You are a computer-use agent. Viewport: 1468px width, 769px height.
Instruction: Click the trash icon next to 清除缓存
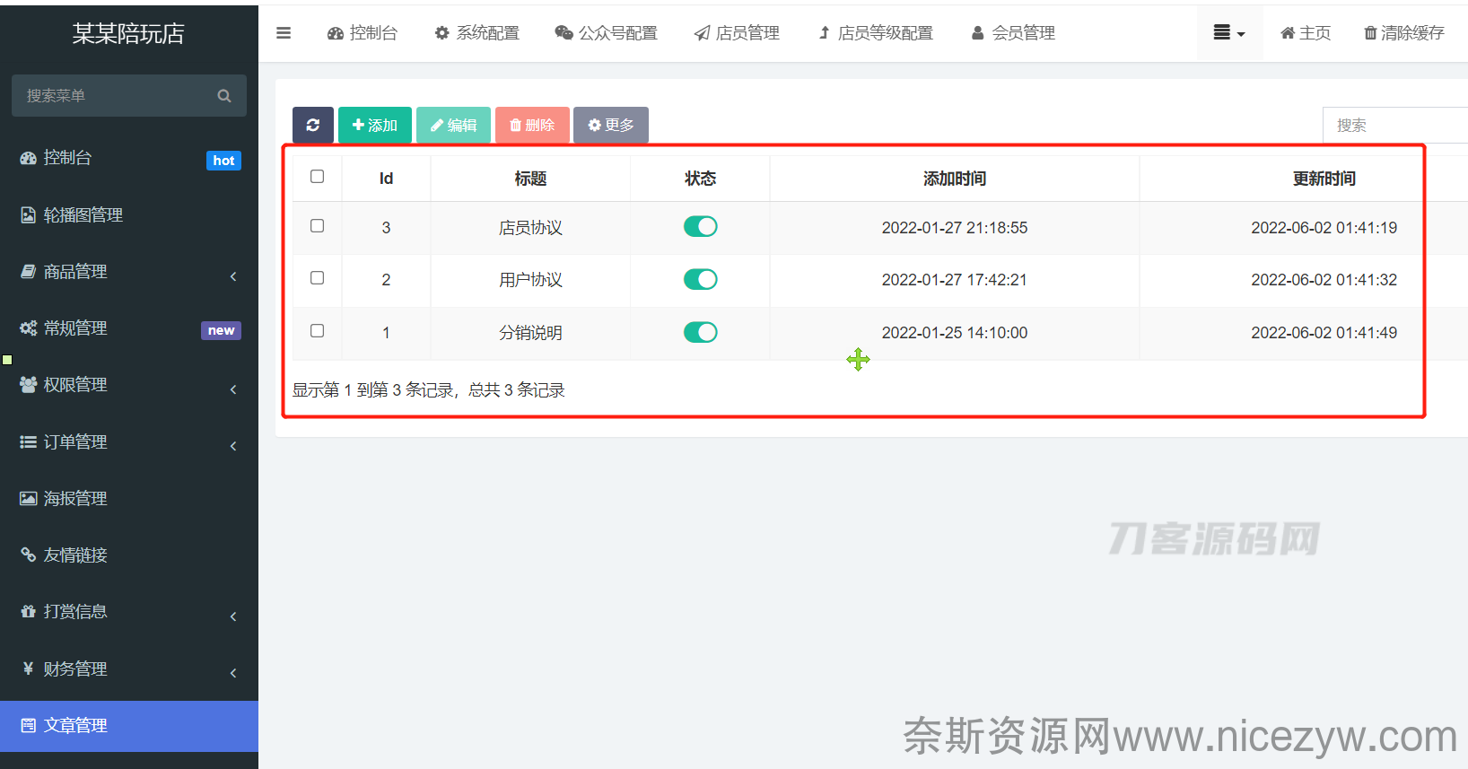point(1370,33)
